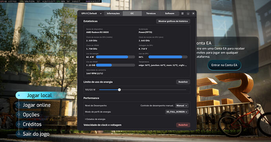The image size is (271, 142).
Task: Click the 0.718 V GPU voltage value
Action: tap(143, 49)
